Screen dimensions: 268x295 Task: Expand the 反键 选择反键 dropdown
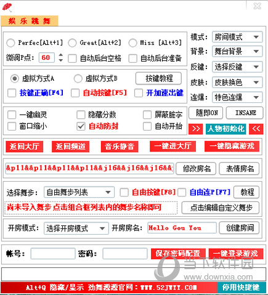237,67
